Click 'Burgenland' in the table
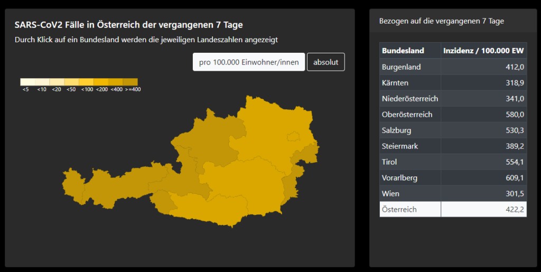This screenshot has height=272, width=541. [x=402, y=67]
